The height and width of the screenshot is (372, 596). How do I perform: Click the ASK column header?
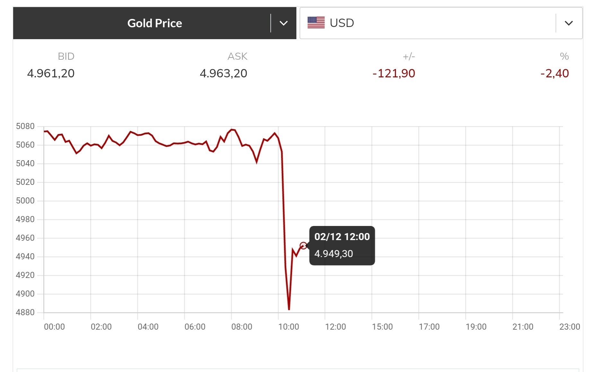coord(237,56)
